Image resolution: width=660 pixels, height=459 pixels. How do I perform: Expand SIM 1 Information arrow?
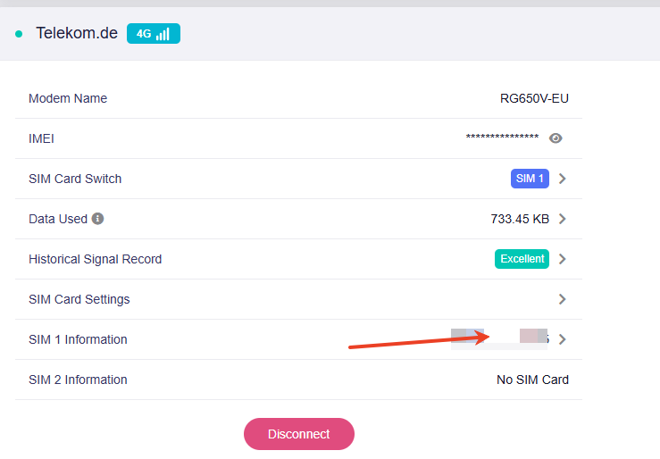coord(562,339)
